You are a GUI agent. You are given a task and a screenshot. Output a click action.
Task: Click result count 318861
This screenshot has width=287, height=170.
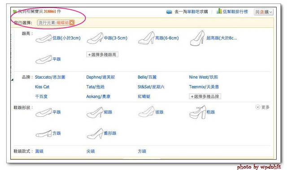point(50,11)
